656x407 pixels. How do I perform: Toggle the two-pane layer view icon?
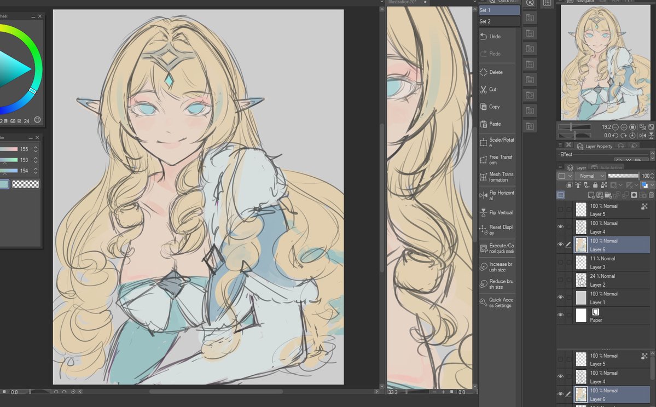pyautogui.click(x=561, y=195)
